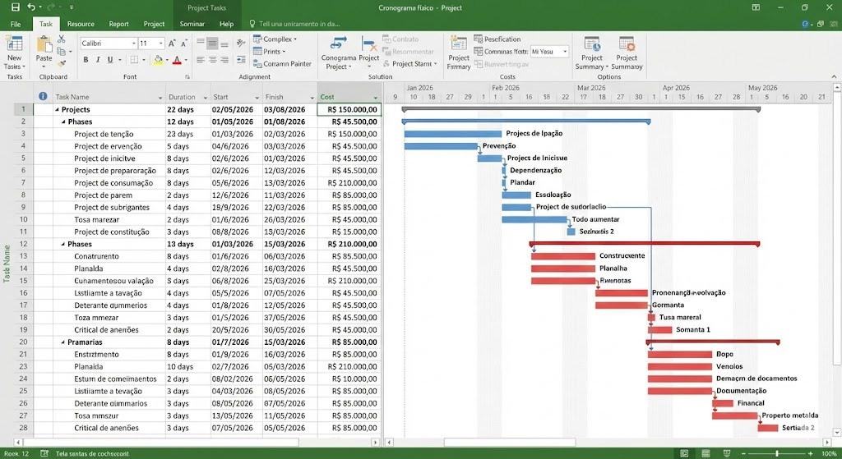Collapse the Pramarias summary task
The width and height of the screenshot is (842, 459).
[63, 342]
